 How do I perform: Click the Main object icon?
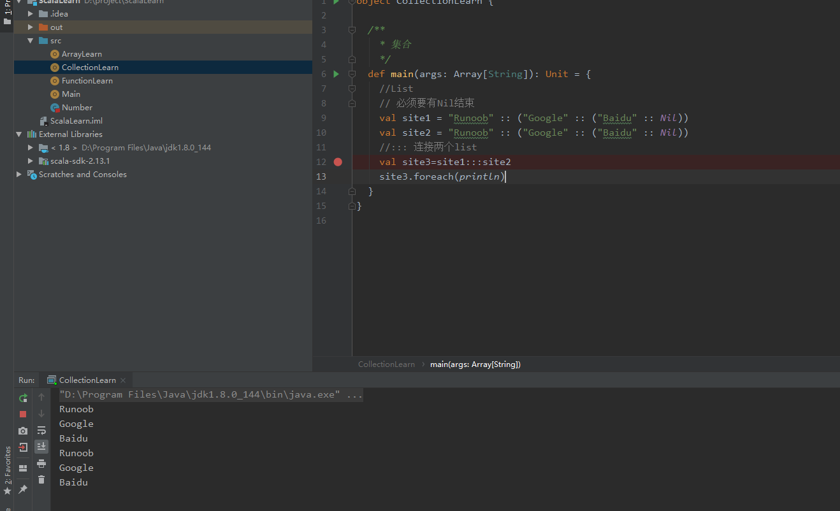(x=55, y=94)
